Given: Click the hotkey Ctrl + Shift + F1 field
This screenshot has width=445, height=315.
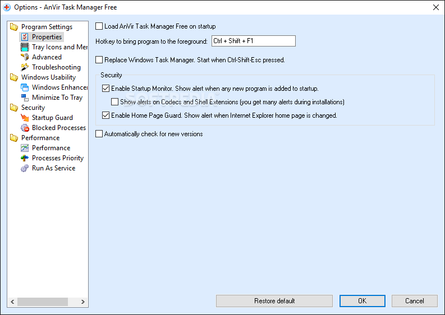Looking at the screenshot, I should coord(254,41).
